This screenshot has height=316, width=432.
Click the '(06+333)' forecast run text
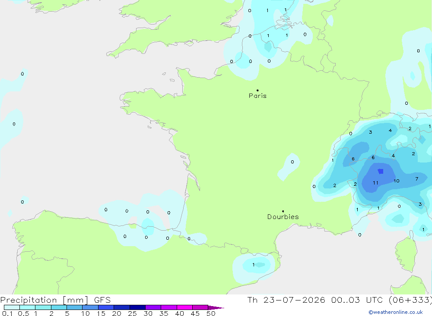[410, 300]
